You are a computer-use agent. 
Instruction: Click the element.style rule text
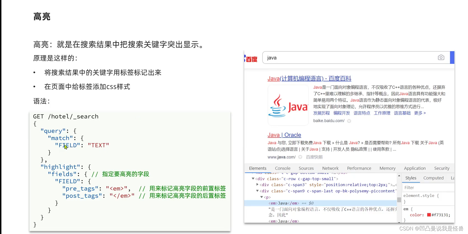click(421, 196)
